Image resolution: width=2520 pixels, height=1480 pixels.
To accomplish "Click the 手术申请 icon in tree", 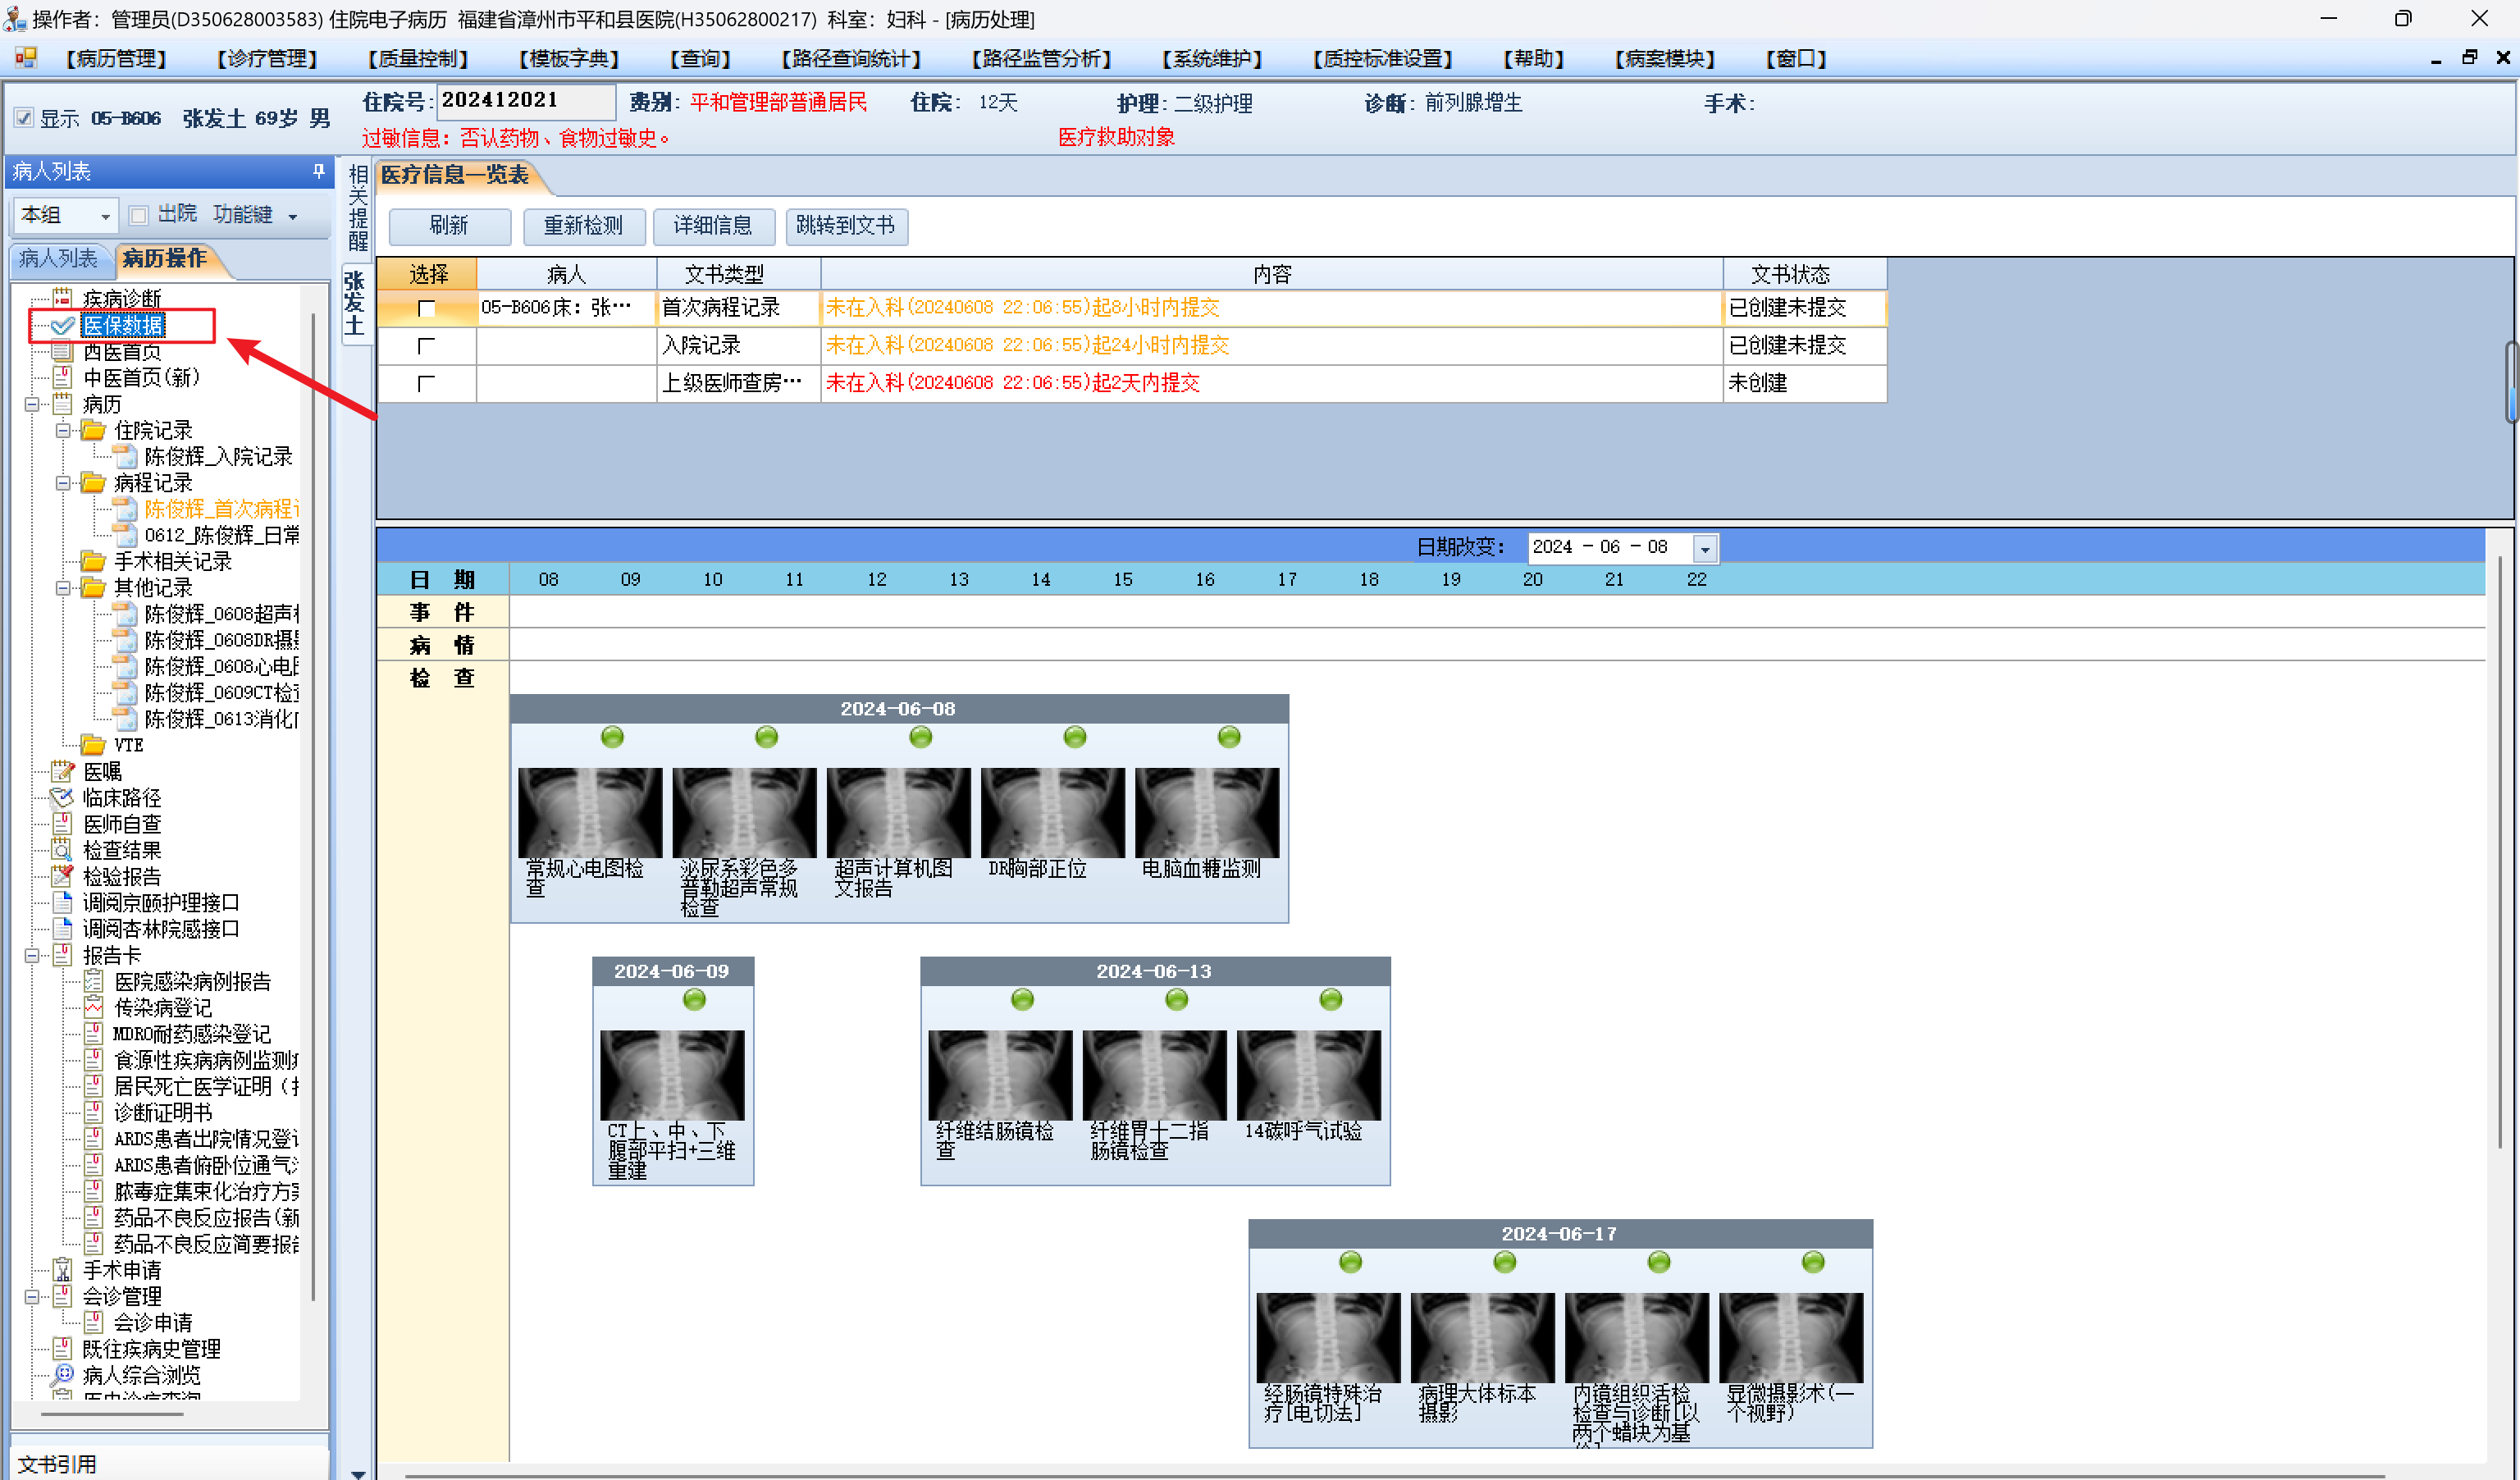I will (x=62, y=1270).
